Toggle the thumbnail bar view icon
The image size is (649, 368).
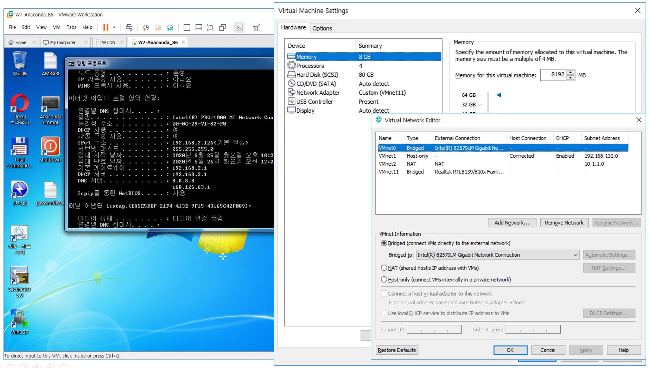coord(199,27)
